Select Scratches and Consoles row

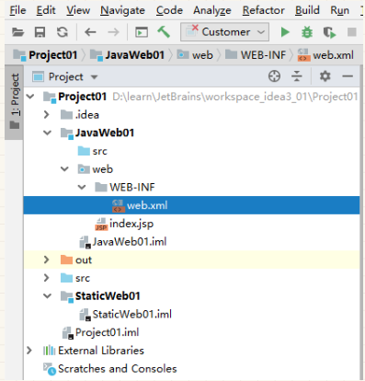click(191, 368)
